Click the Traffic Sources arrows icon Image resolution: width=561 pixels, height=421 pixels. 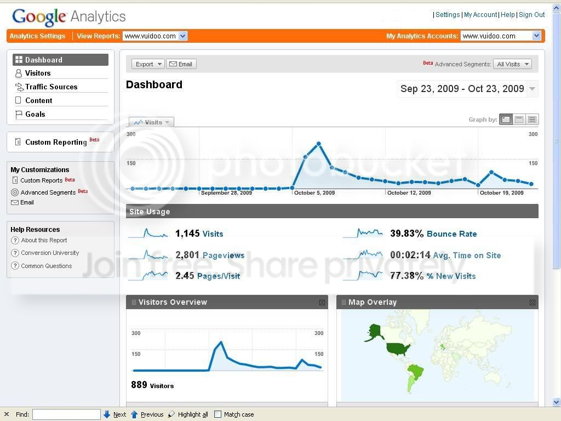point(19,87)
